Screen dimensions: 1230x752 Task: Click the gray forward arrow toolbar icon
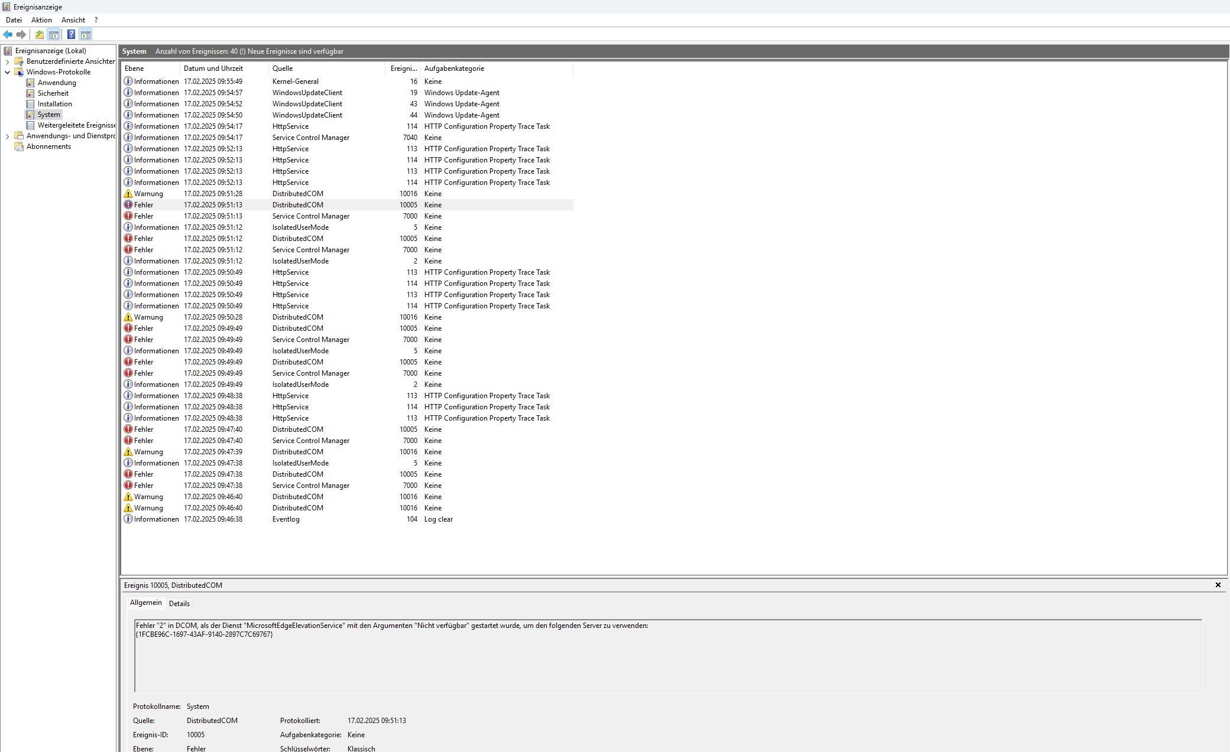pos(21,35)
